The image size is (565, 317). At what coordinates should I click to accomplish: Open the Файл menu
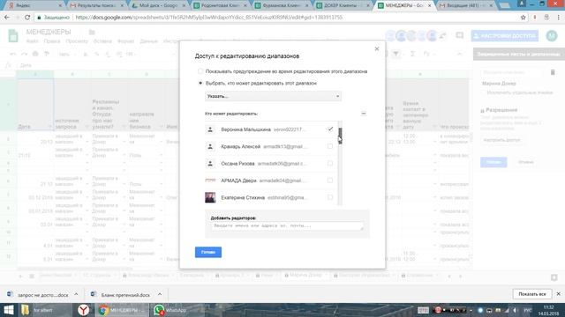pos(32,41)
